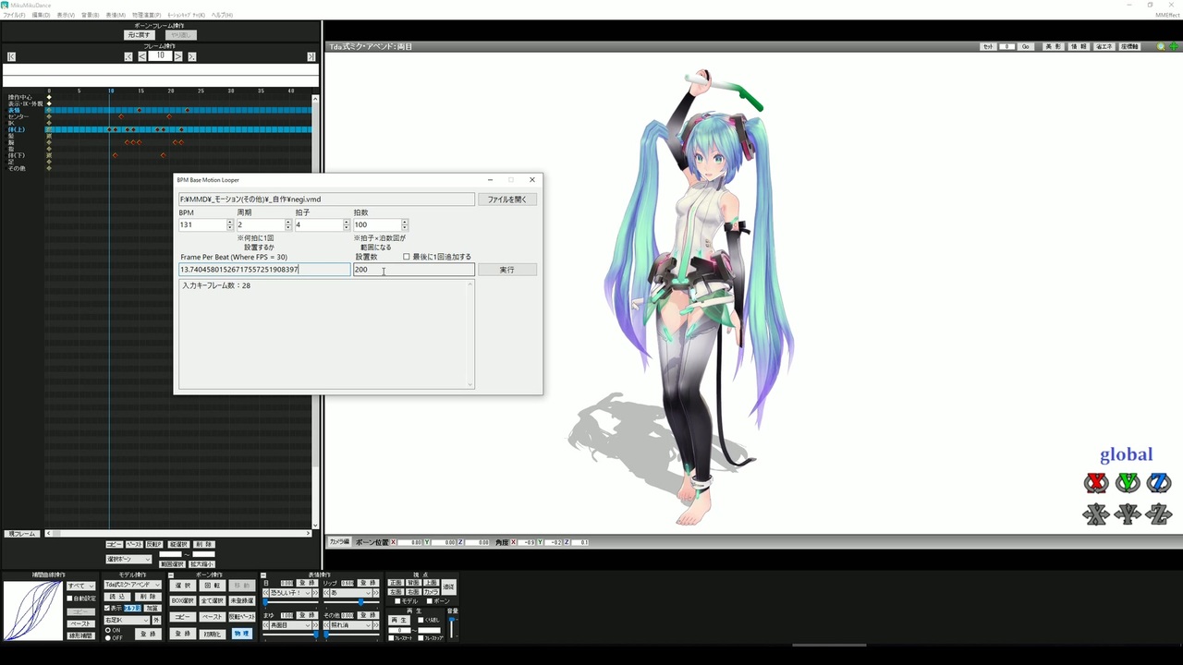This screenshot has width=1183, height=665.
Task: Click the physics button in bone panel
Action: [241, 634]
